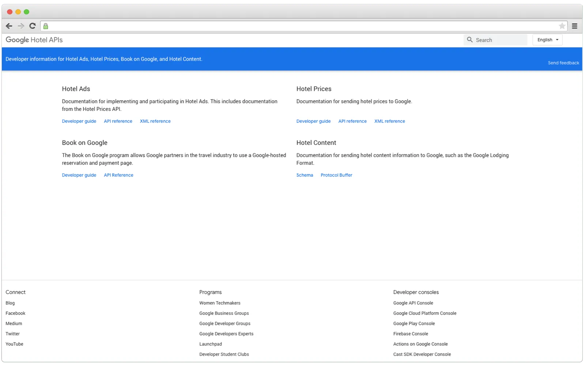Click the blue banner description text
Screen dimensions: 585x366
pyautogui.click(x=104, y=59)
